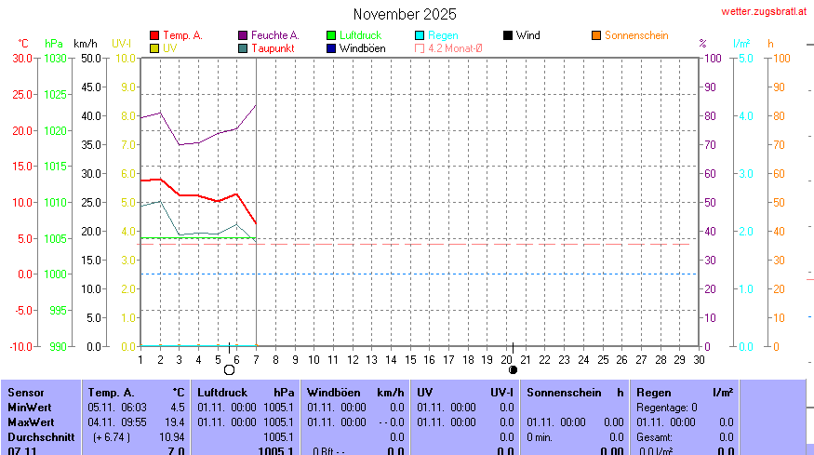Click the purple Feuchte A. legend square
The image size is (814, 455).
click(243, 35)
